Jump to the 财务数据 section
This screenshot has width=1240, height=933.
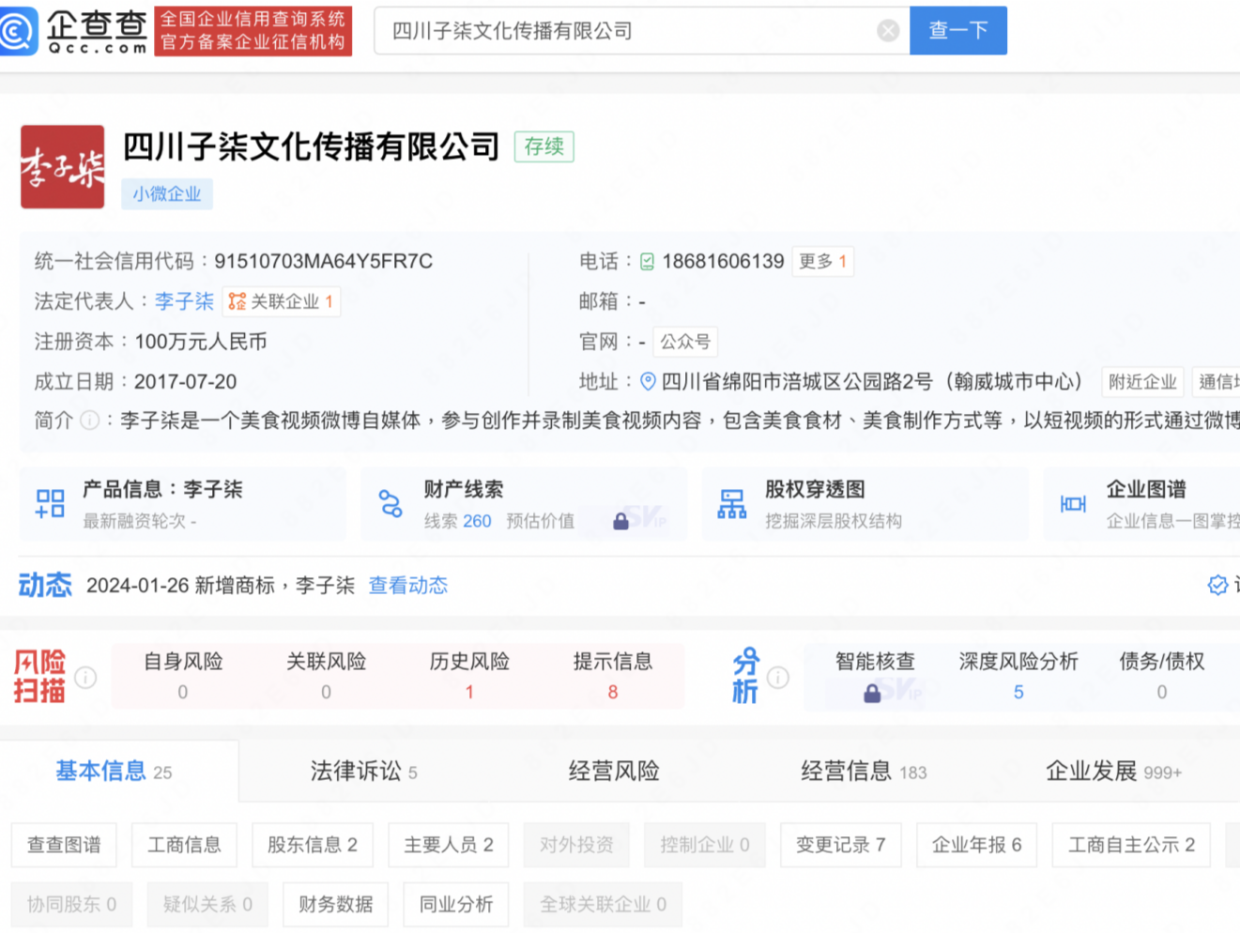point(336,904)
